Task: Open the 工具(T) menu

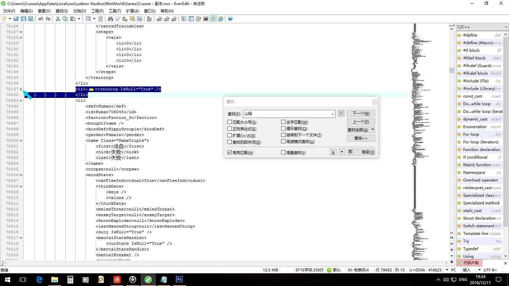Action: 115,11
